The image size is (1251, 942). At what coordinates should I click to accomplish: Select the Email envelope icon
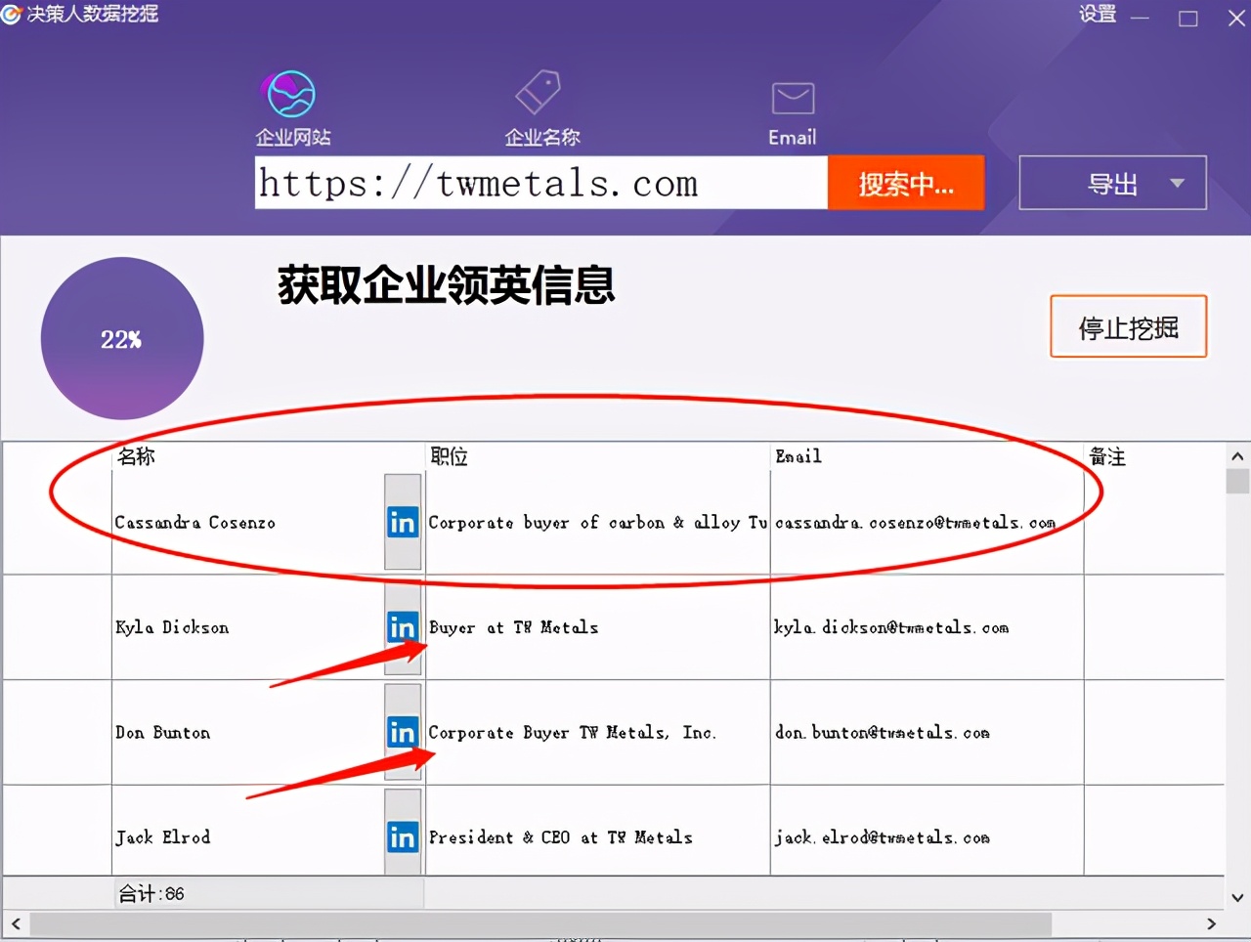point(793,99)
